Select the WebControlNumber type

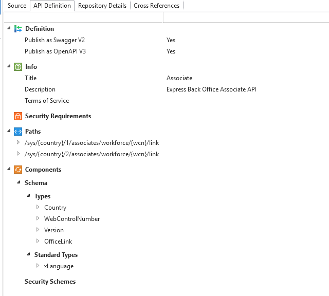72,219
